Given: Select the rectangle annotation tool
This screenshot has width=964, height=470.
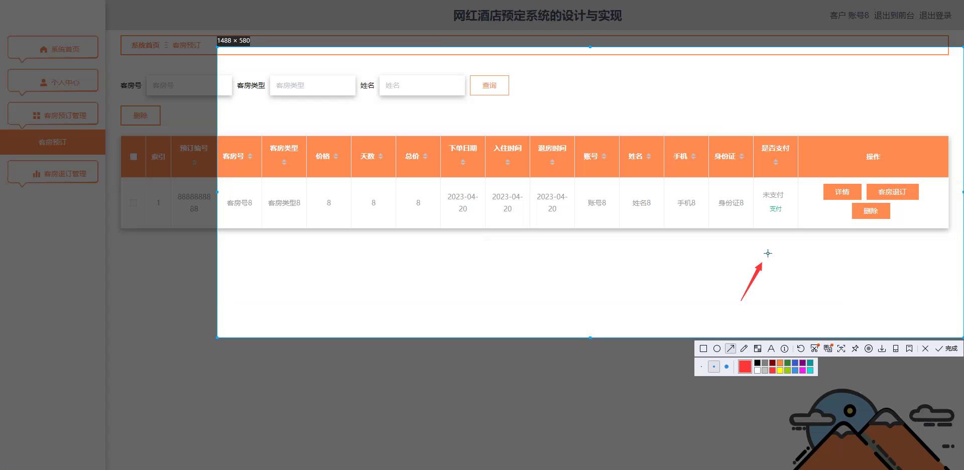Looking at the screenshot, I should click(703, 348).
